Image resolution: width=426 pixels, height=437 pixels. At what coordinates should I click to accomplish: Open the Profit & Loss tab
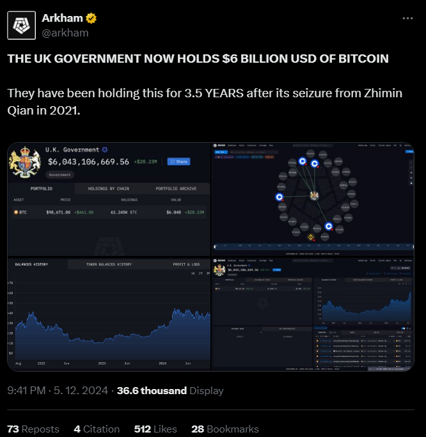click(x=186, y=264)
